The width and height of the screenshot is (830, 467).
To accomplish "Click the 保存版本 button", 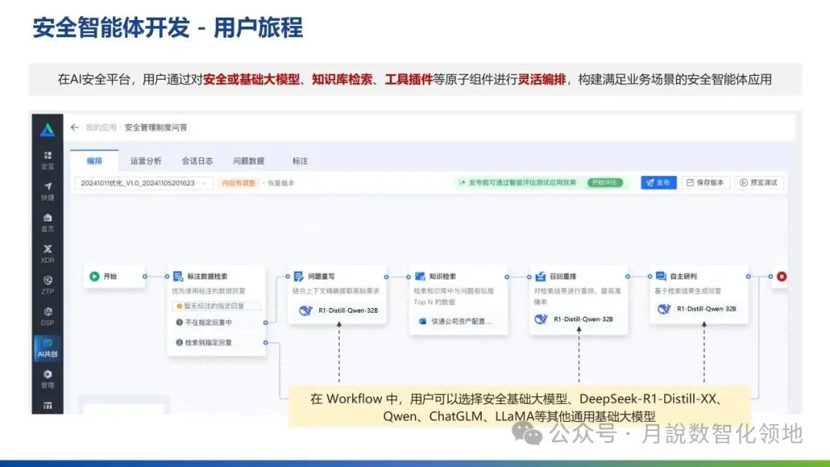I will [x=705, y=183].
